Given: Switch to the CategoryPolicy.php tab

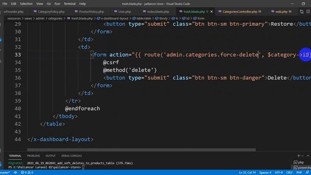Looking at the screenshot, I should (49, 12).
